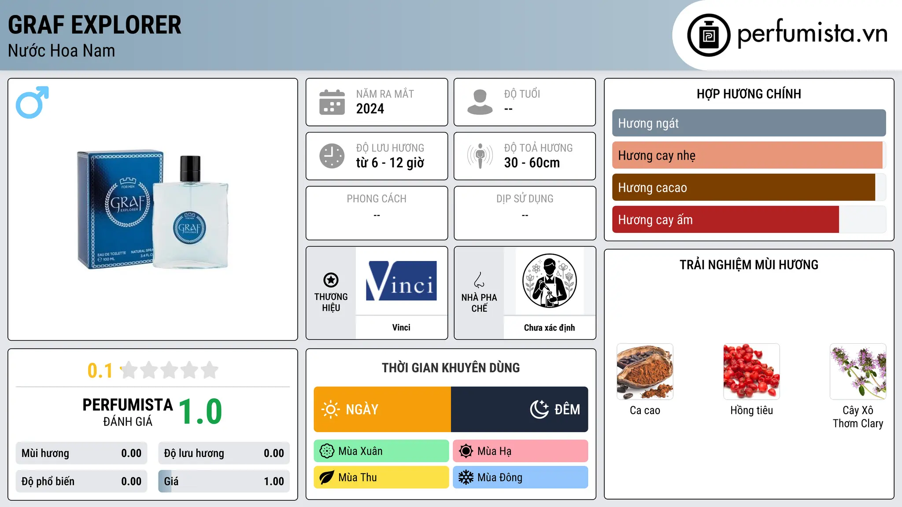Click the Hương cay ấm accord bar

coord(749,220)
